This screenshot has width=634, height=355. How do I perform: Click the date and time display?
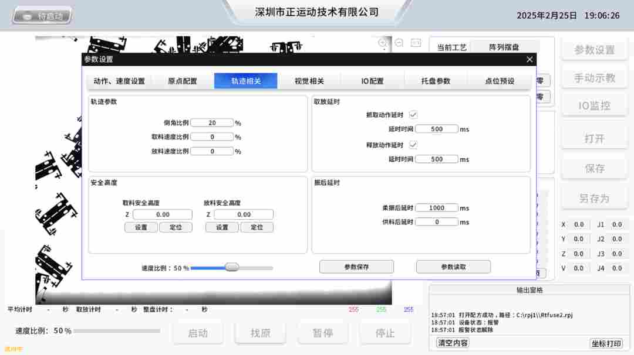(568, 15)
